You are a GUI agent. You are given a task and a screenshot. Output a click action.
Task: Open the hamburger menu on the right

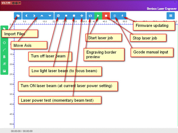click(171, 16)
